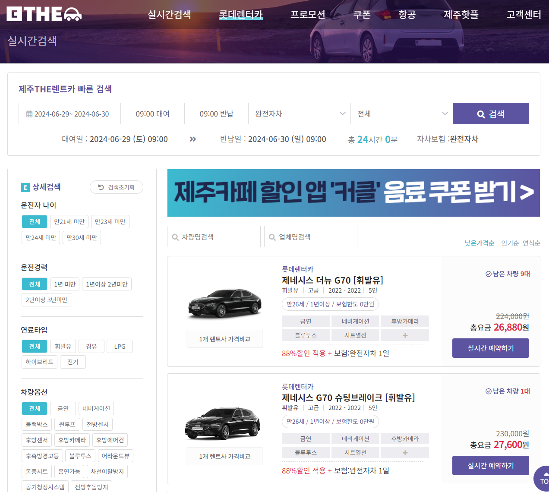Viewport: 549px width, 492px height.
Task: Open the 09:00 반납 time selector
Action: coord(216,114)
